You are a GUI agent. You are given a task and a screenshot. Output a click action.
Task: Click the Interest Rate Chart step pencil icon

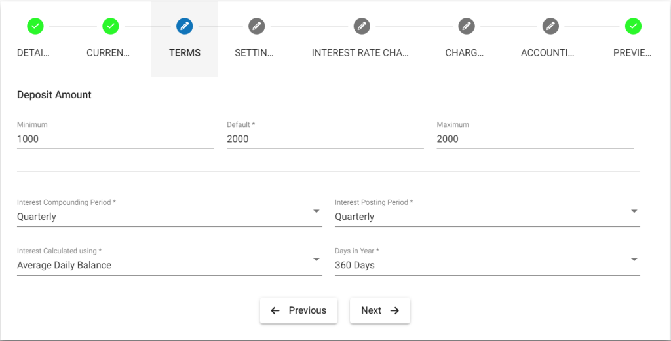(x=362, y=26)
